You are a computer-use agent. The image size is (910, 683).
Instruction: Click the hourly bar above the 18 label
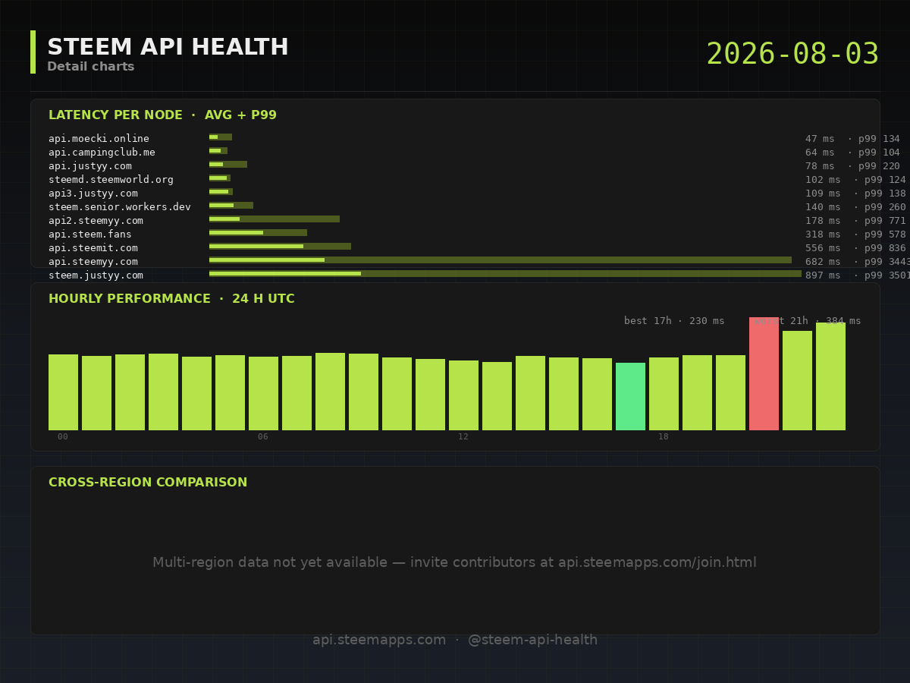point(664,394)
